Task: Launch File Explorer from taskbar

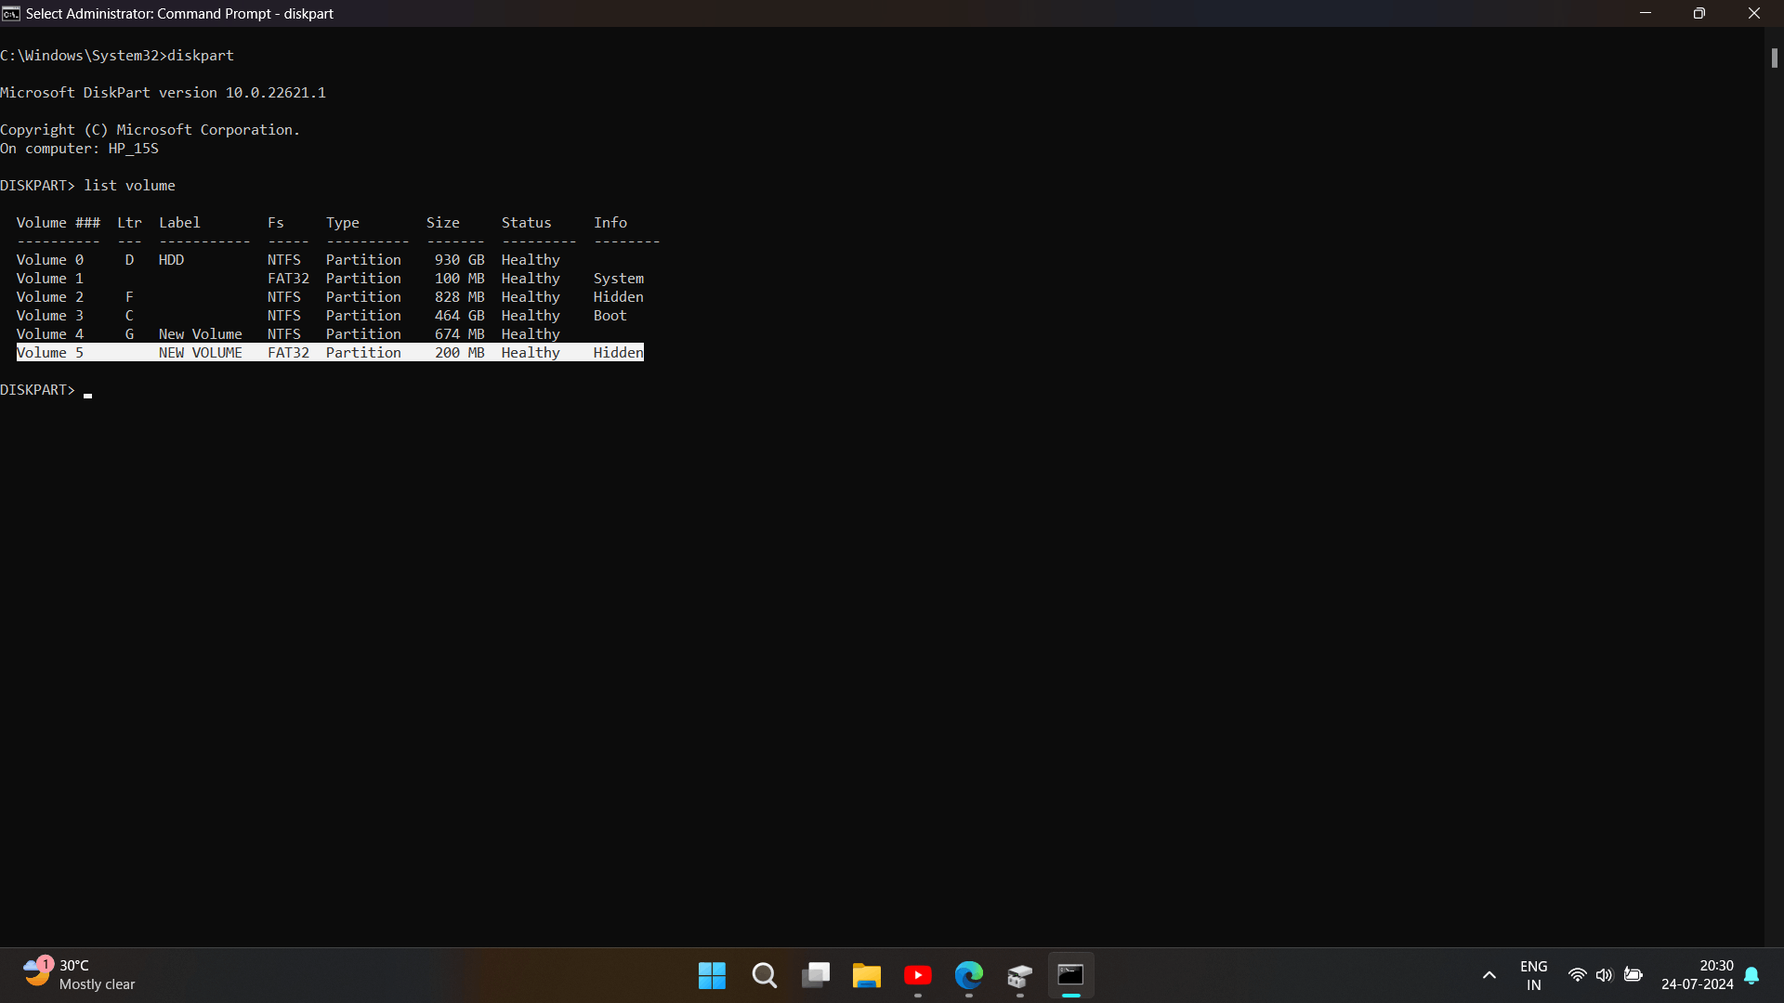Action: pyautogui.click(x=867, y=975)
